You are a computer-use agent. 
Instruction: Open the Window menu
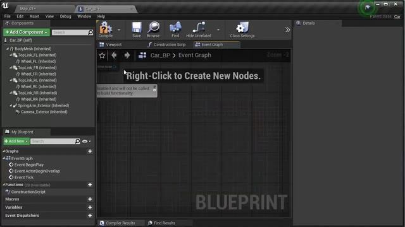[84, 16]
